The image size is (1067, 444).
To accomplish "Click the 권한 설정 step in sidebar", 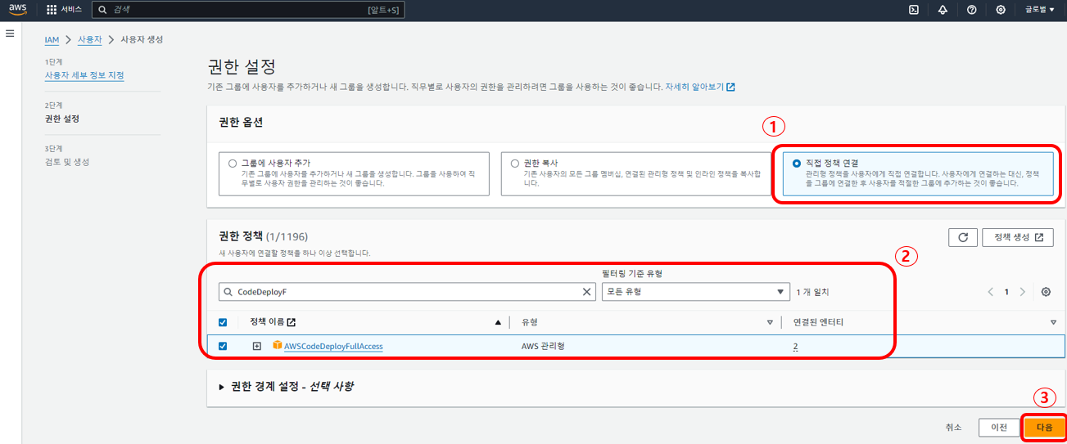I will tap(62, 119).
